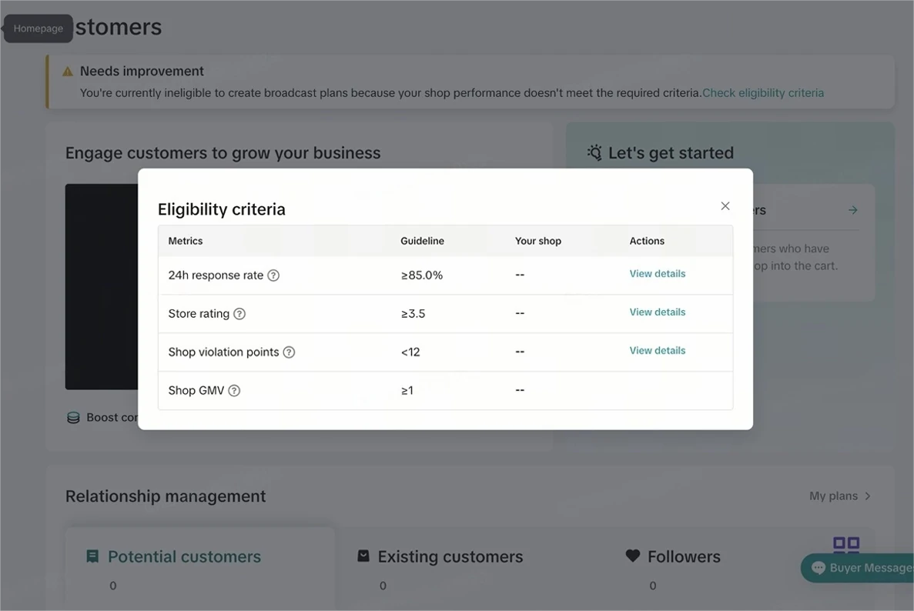The height and width of the screenshot is (611, 914).
Task: Click the heart icon beside Followers
Action: [x=632, y=556]
